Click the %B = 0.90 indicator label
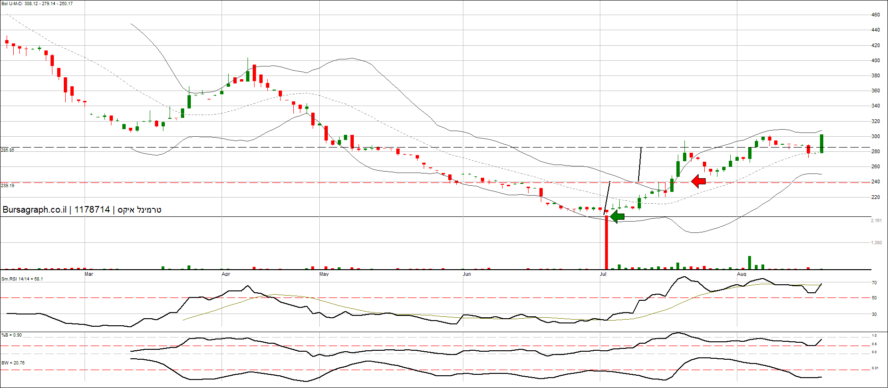The height and width of the screenshot is (388, 888). tap(12, 335)
